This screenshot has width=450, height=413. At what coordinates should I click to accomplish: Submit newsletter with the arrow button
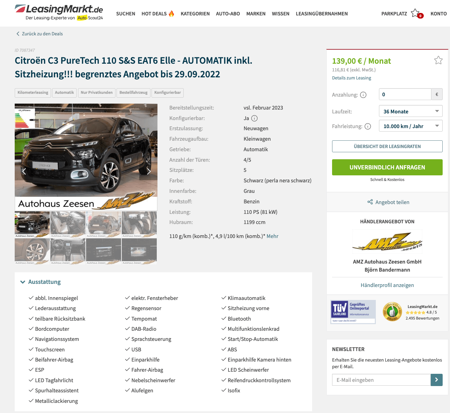(x=436, y=380)
